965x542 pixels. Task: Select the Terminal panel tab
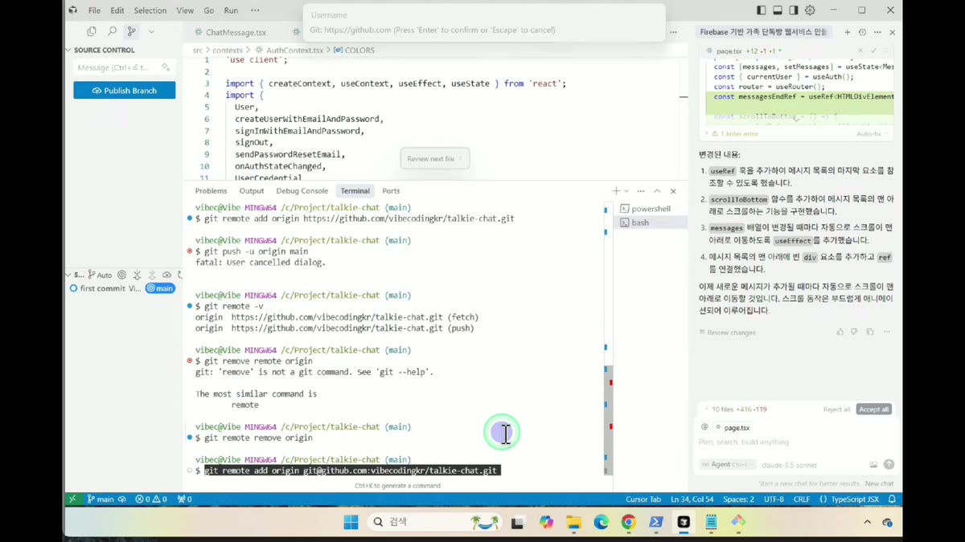point(355,191)
